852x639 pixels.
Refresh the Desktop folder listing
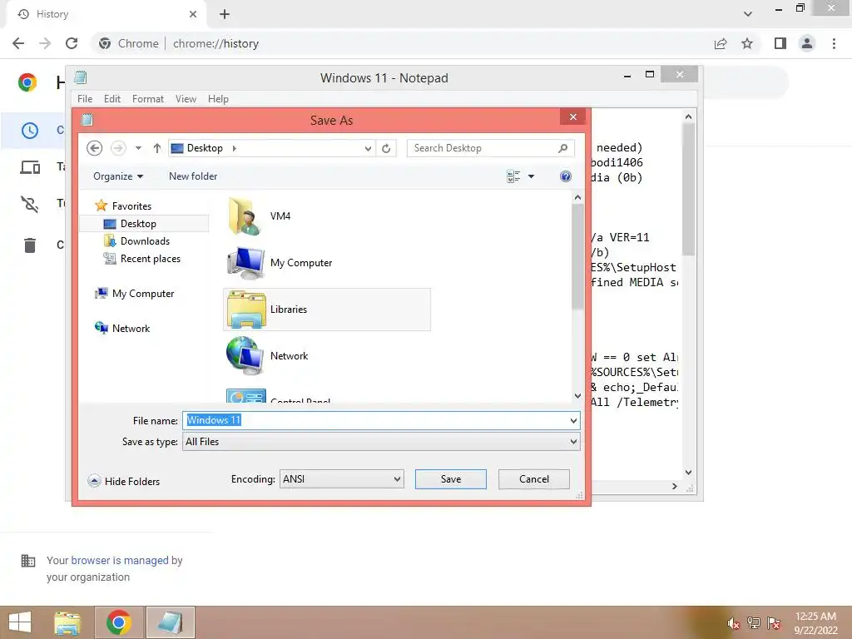(386, 148)
